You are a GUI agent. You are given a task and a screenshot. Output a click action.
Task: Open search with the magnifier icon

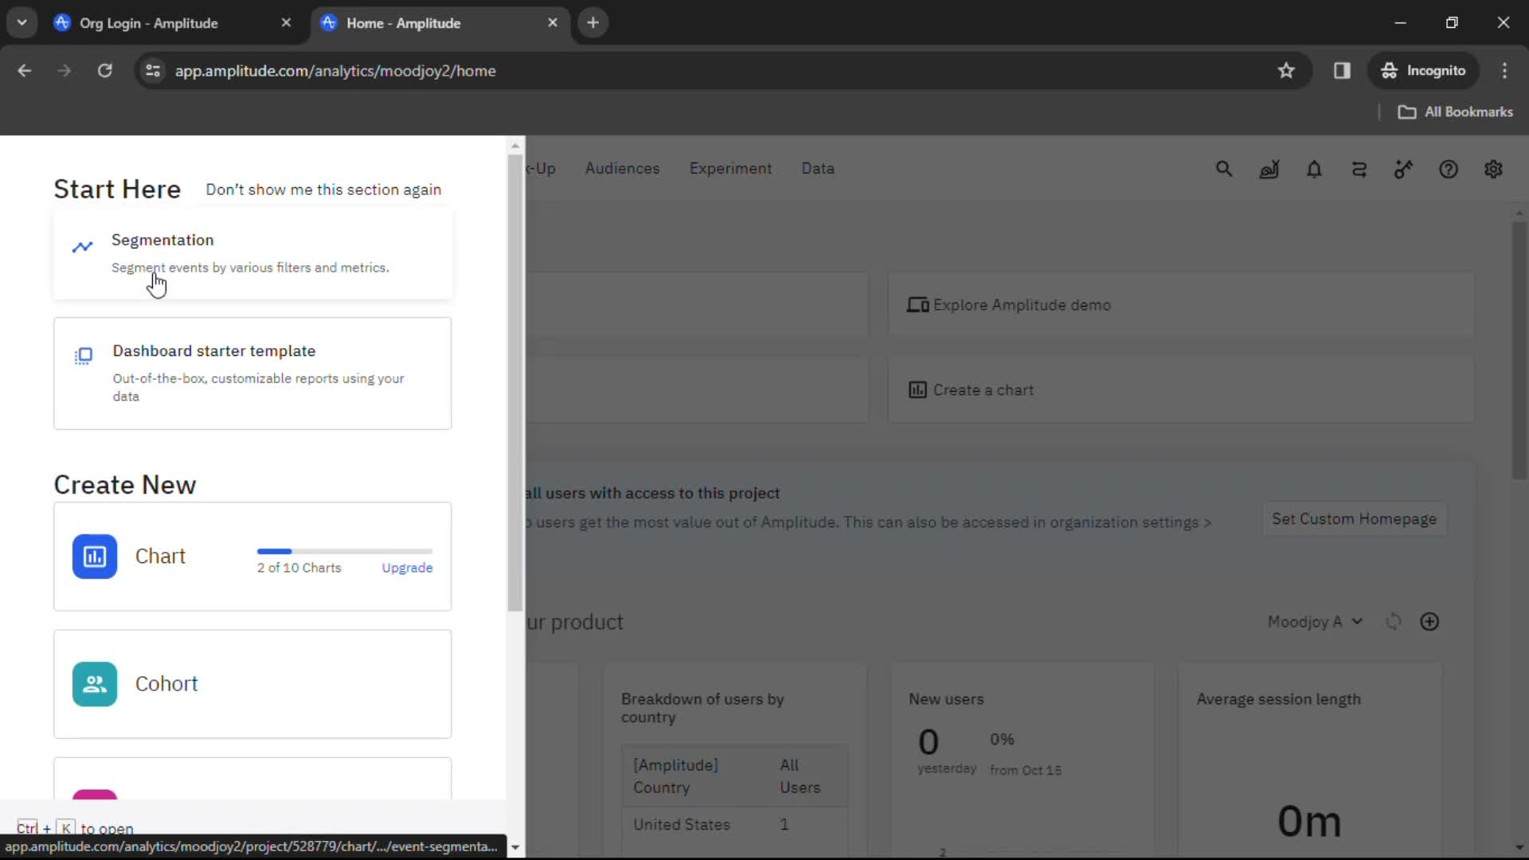1224,169
